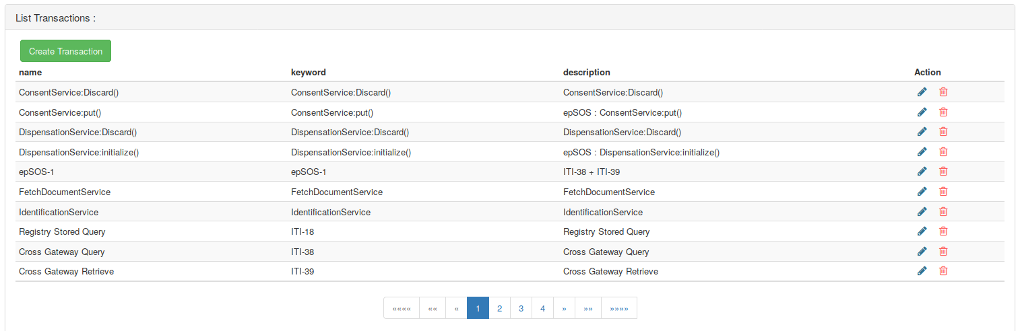Edit the Cross Gateway Query transaction

pos(922,252)
